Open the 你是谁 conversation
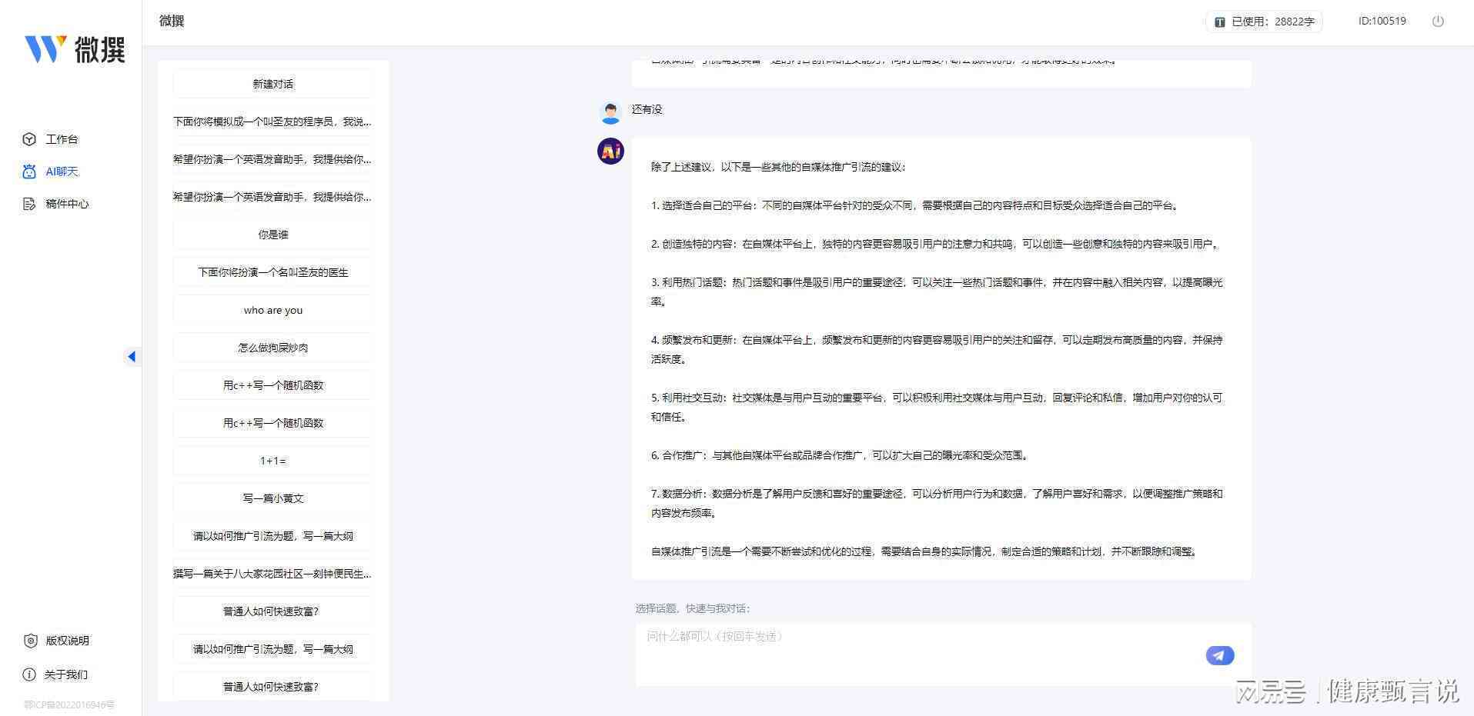 [x=273, y=235]
